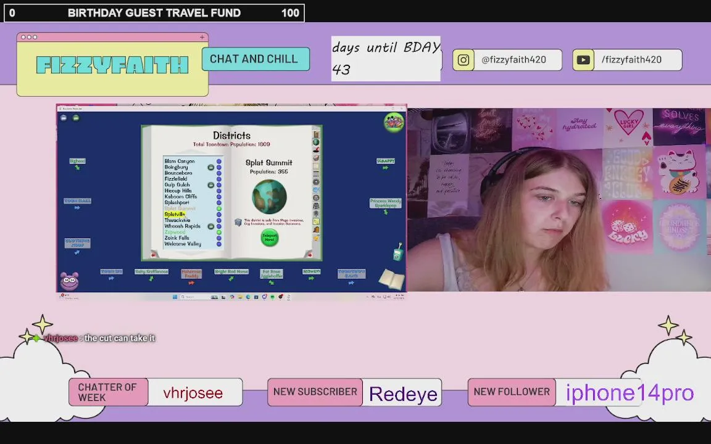Screen dimensions: 711x444
Task: Click the purple laff meter face
Action: click(69, 281)
